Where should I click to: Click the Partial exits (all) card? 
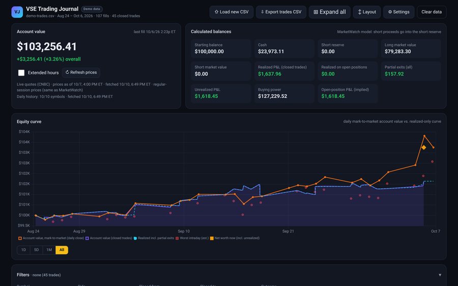pyautogui.click(x=411, y=71)
